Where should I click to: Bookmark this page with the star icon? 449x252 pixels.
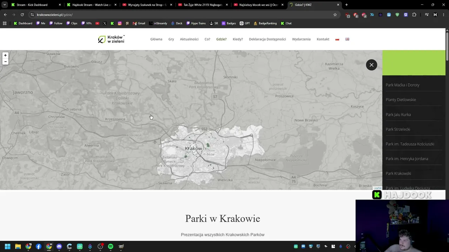pos(335,15)
